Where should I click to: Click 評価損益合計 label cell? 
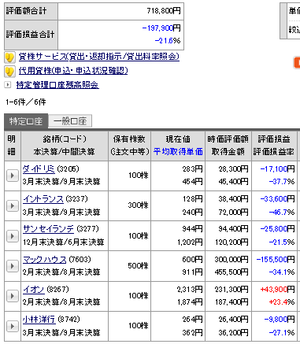click(x=31, y=35)
